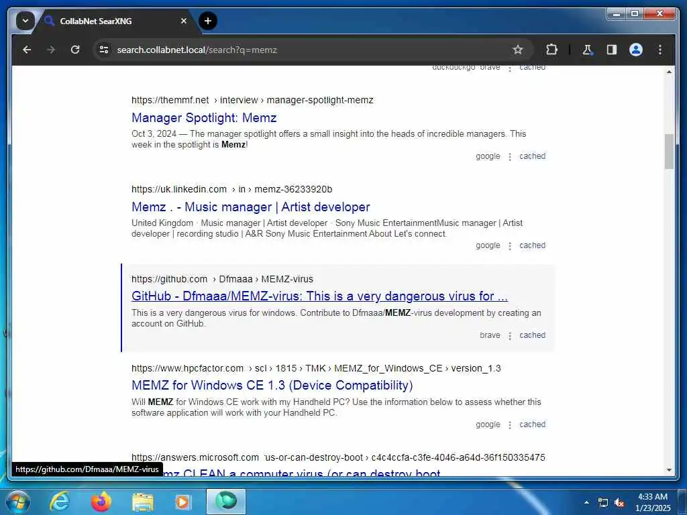The image size is (687, 515).
Task: Launch Internet Explorer from taskbar
Action: click(x=59, y=502)
